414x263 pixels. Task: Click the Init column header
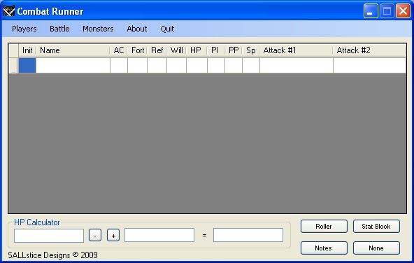27,50
